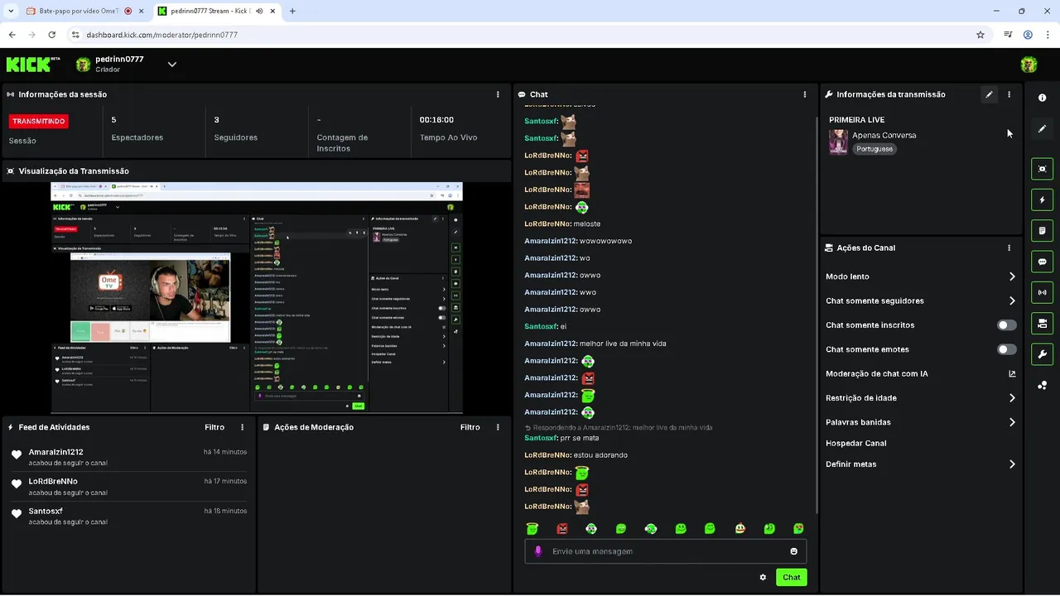Pick the ninth green side-eye emote
The height and width of the screenshot is (596, 1060).
[x=769, y=528]
